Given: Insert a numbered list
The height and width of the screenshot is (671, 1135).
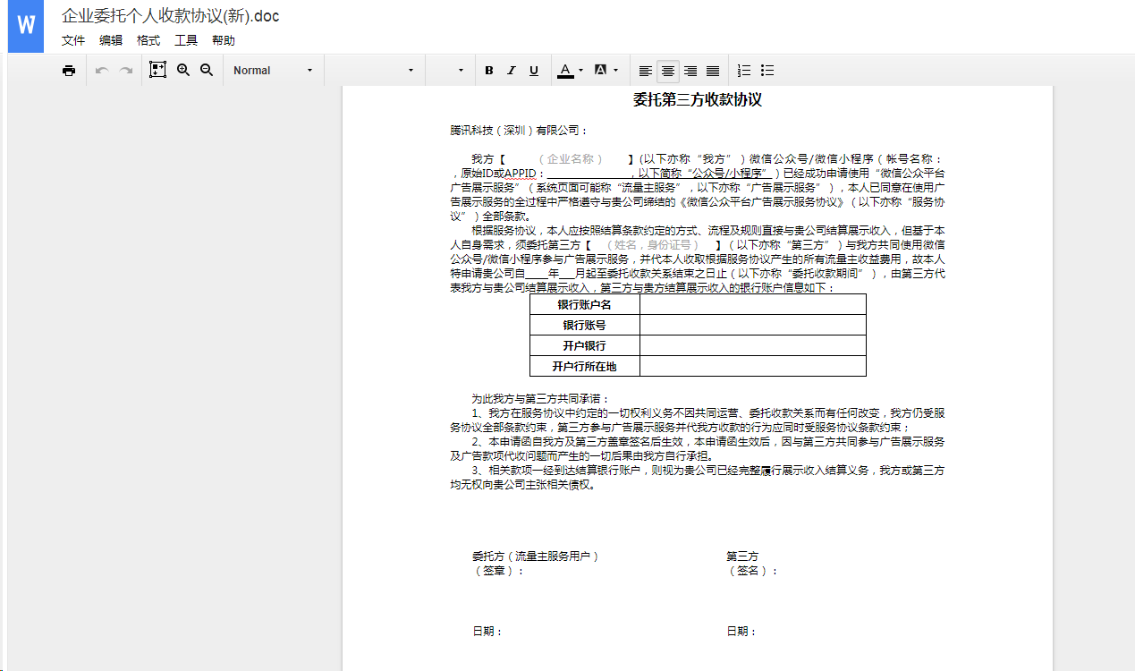Looking at the screenshot, I should [744, 71].
